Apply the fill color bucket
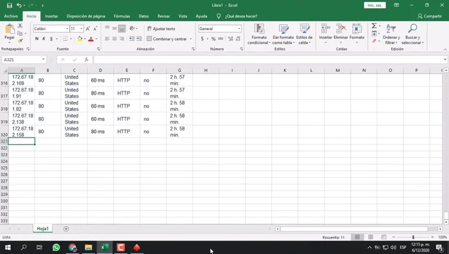The height and width of the screenshot is (254, 449). pyautogui.click(x=80, y=39)
